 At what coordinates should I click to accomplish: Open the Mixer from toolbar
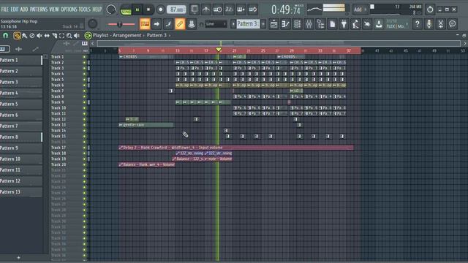[309, 24]
